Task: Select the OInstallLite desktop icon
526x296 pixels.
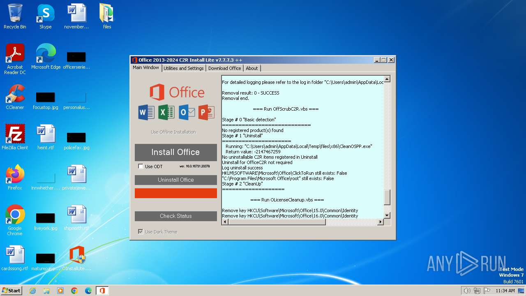Action: [76, 258]
